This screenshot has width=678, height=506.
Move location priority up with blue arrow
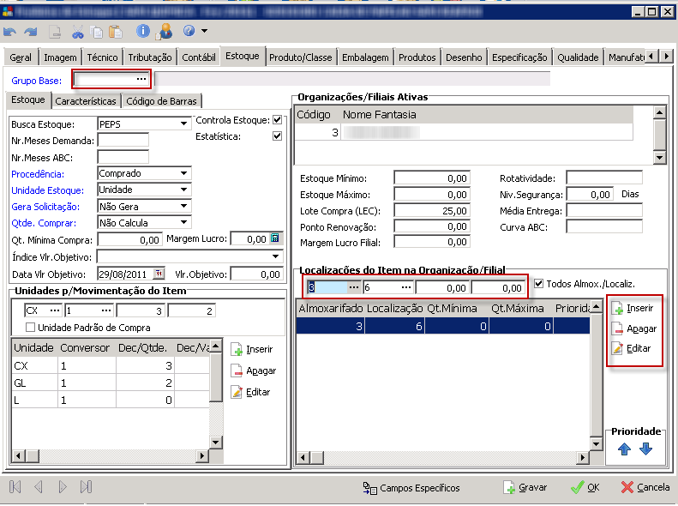[x=624, y=449]
